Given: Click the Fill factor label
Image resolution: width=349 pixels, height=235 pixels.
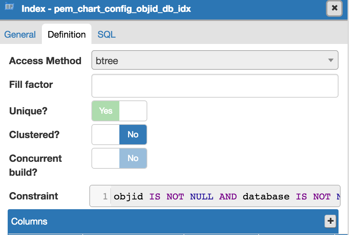Looking at the screenshot, I should click(31, 84).
